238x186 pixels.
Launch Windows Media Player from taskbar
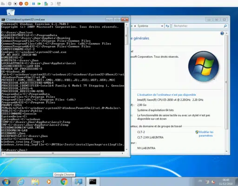tap(49, 182)
